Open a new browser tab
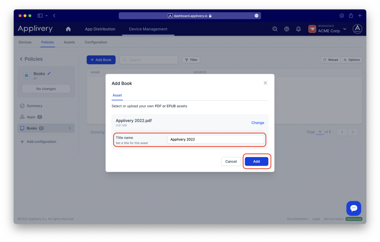The image size is (380, 242). pos(360,16)
